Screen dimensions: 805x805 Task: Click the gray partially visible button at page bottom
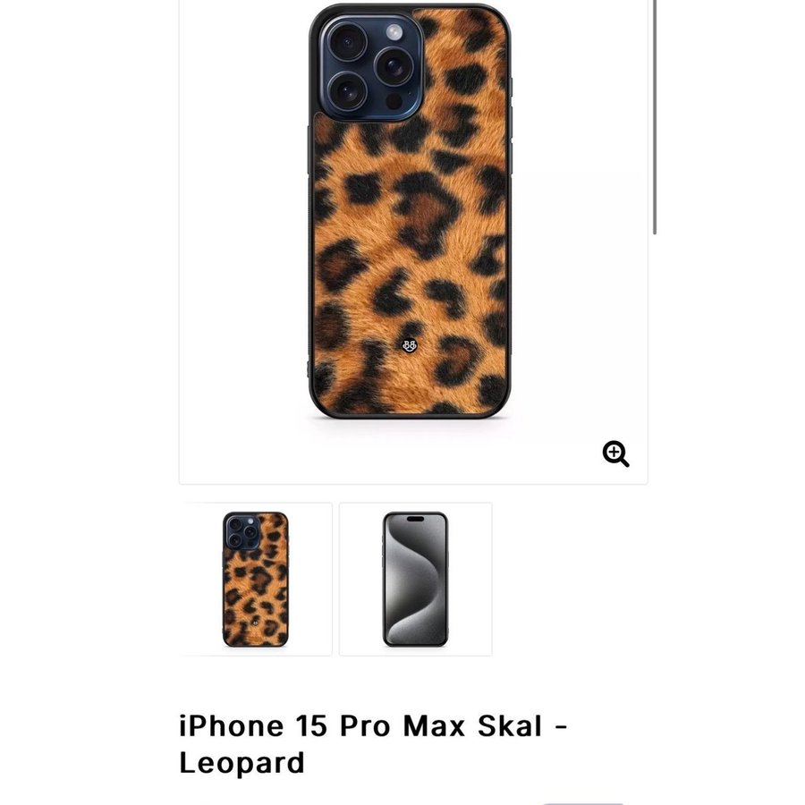point(582,803)
